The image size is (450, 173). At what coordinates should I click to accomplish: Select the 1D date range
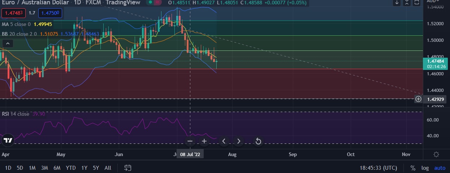pyautogui.click(x=8, y=168)
